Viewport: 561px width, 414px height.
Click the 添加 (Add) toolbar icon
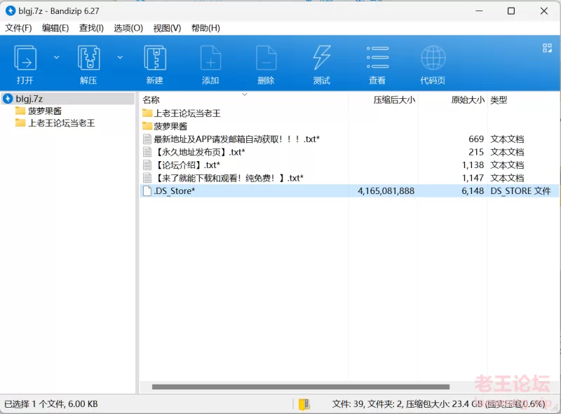tap(210, 57)
